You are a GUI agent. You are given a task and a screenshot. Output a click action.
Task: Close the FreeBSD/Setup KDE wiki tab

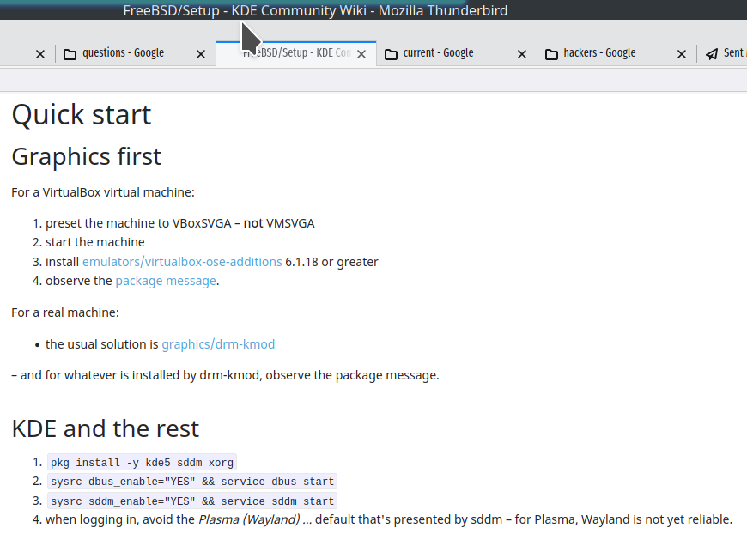[361, 53]
